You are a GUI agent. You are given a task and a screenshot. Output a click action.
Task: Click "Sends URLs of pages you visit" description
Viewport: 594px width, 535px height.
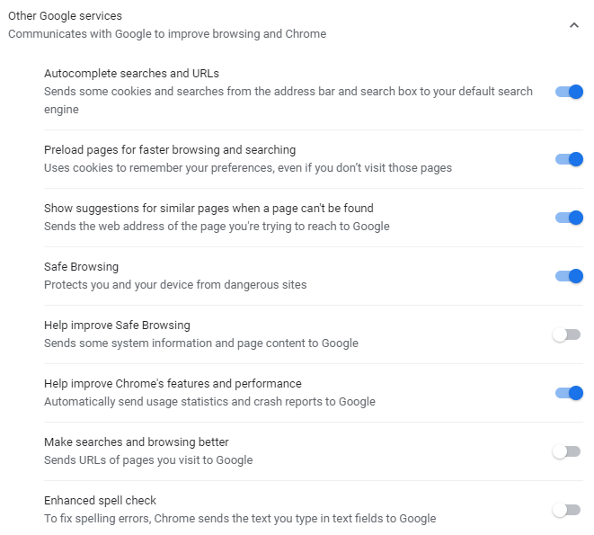click(x=148, y=460)
